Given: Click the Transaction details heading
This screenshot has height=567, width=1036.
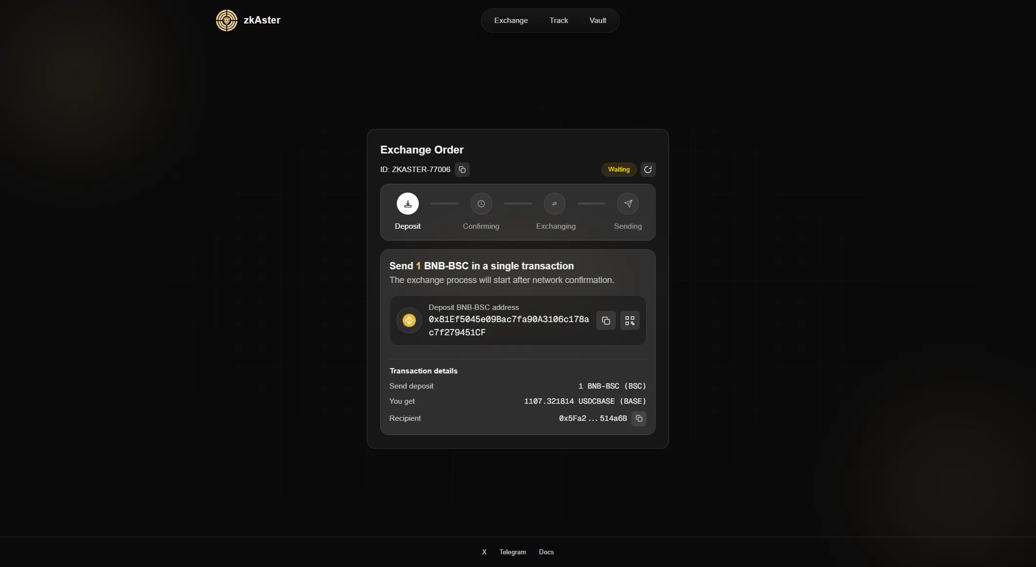Looking at the screenshot, I should pyautogui.click(x=423, y=371).
